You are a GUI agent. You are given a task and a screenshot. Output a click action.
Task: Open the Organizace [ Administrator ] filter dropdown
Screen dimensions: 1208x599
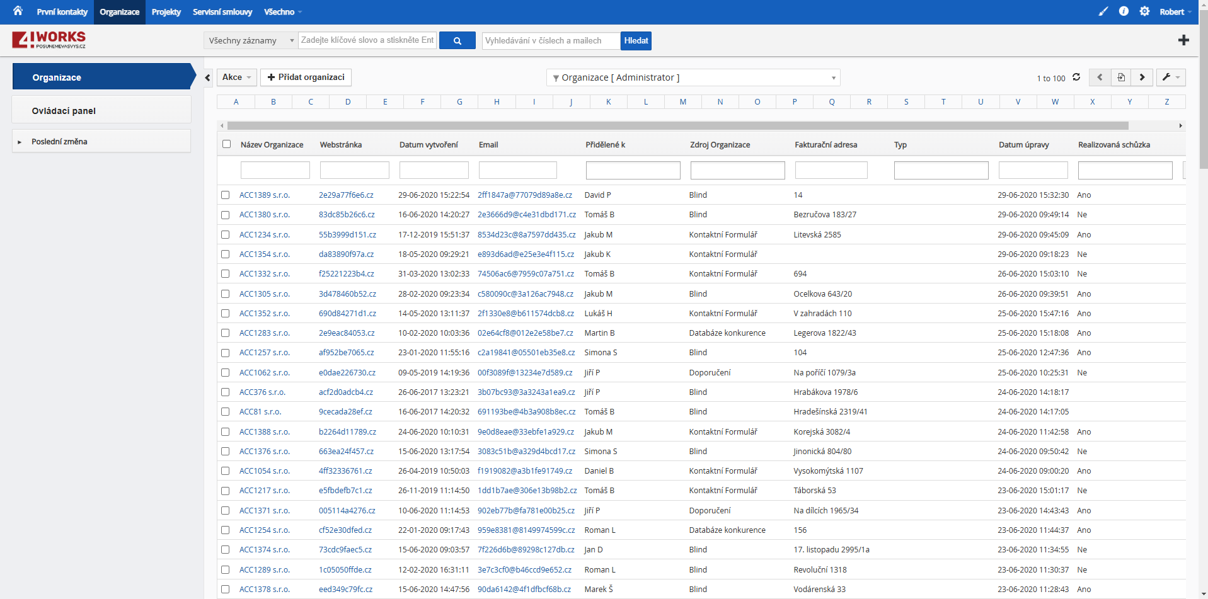coord(693,77)
